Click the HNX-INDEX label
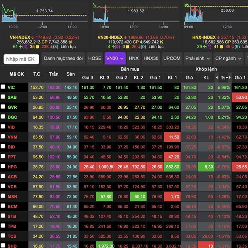This screenshot has height=248, width=248. click(204, 37)
